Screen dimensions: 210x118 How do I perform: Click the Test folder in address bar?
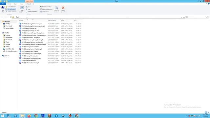[x=17, y=17]
